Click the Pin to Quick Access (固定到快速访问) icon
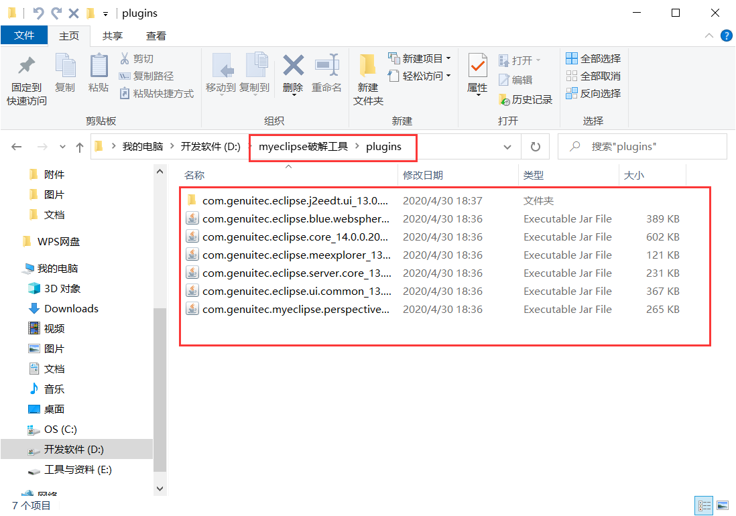Viewport: 736px width, 516px height. [x=26, y=66]
